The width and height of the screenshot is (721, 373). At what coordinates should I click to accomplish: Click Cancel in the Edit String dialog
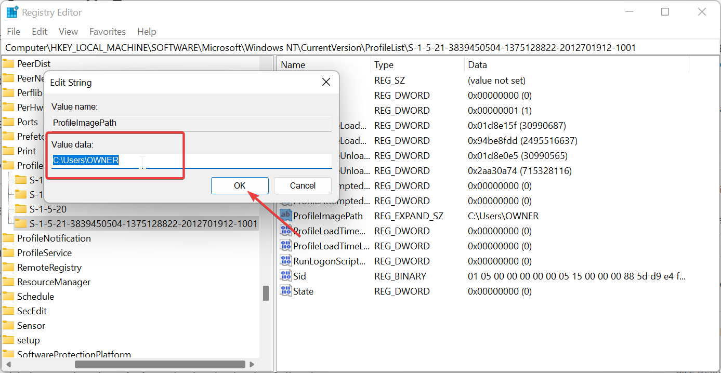pyautogui.click(x=303, y=185)
